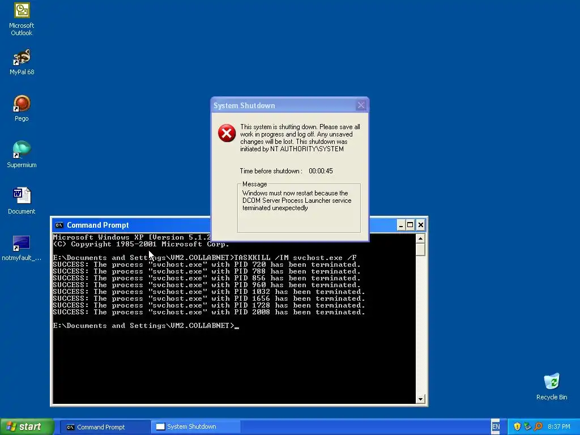Switch to Command Prompt taskbar button
Image resolution: width=580 pixels, height=435 pixels.
click(105, 427)
